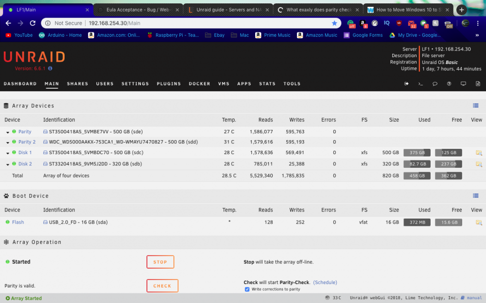Browse Disk 1 contents via folder icon
The width and height of the screenshot is (486, 303).
point(479,153)
